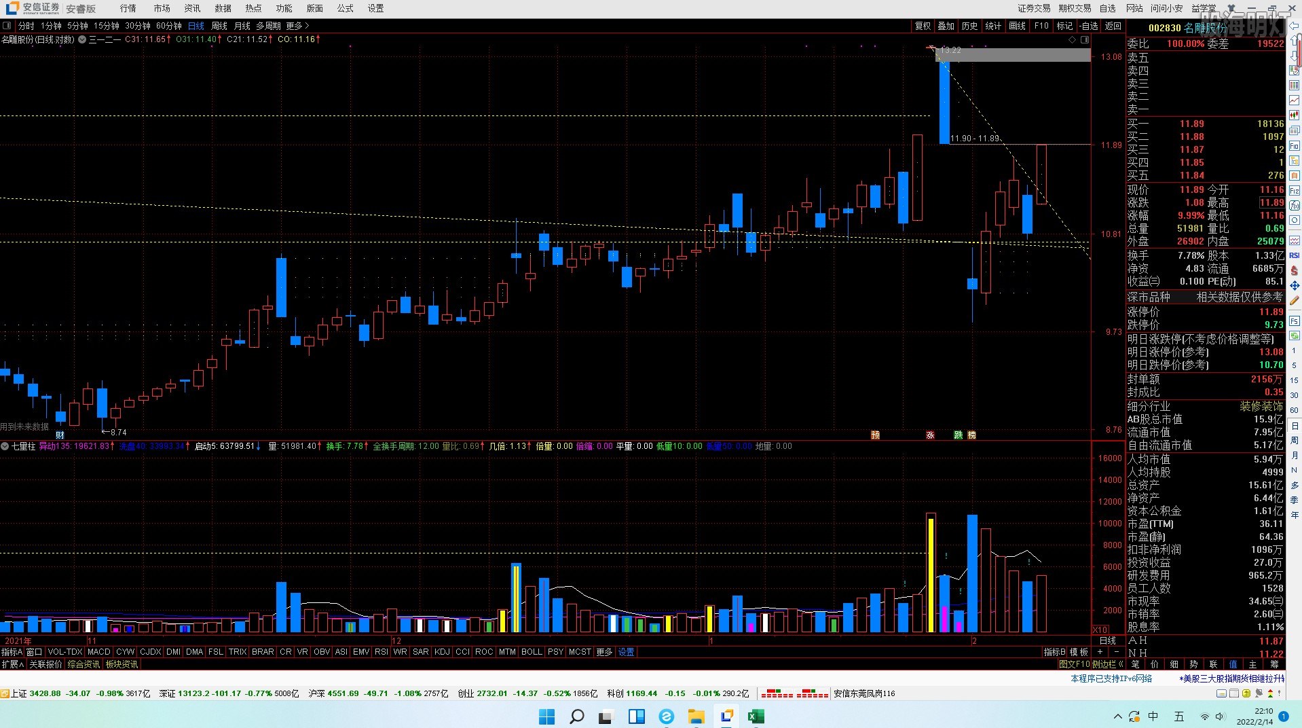Click the 画线 drawing button
1302x728 pixels.
[1017, 26]
